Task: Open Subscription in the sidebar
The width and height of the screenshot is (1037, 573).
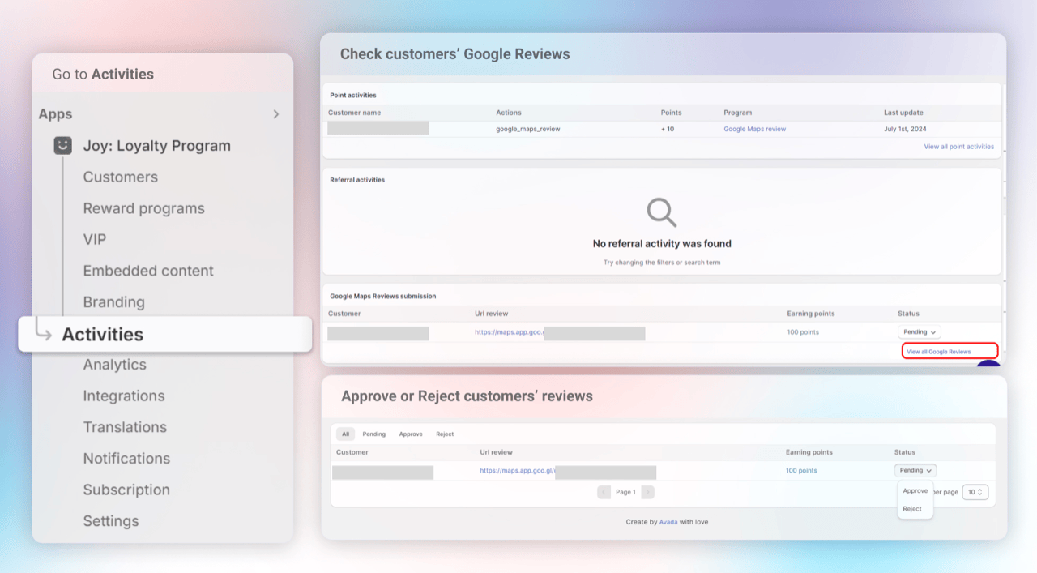Action: pos(126,490)
